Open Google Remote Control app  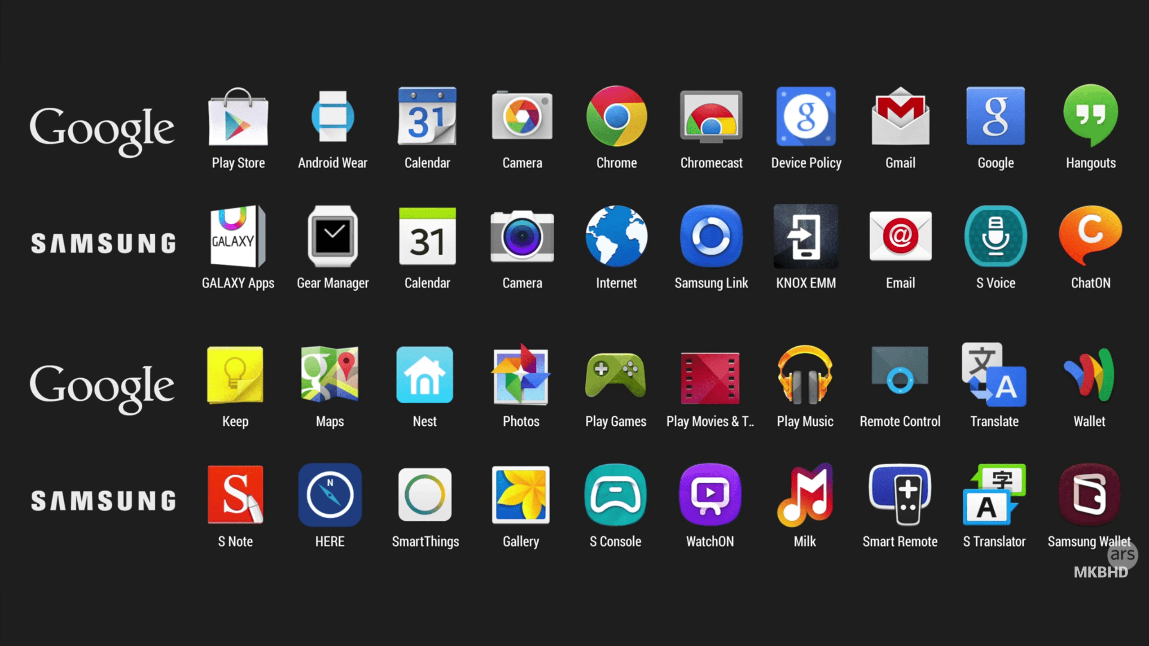tap(900, 371)
